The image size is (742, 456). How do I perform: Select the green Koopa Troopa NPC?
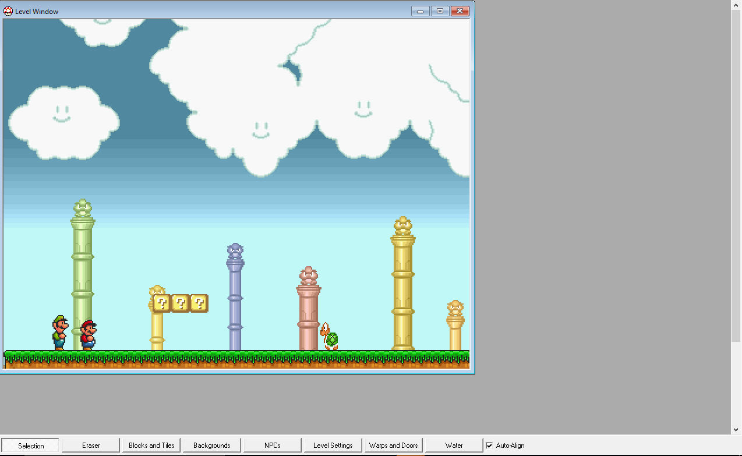coord(329,337)
